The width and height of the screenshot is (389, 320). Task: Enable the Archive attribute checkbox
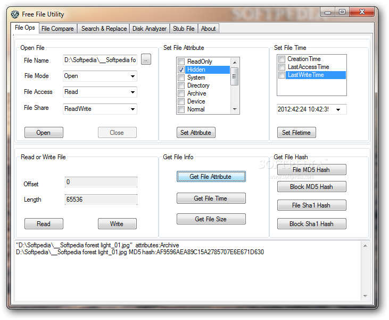pyautogui.click(x=181, y=93)
